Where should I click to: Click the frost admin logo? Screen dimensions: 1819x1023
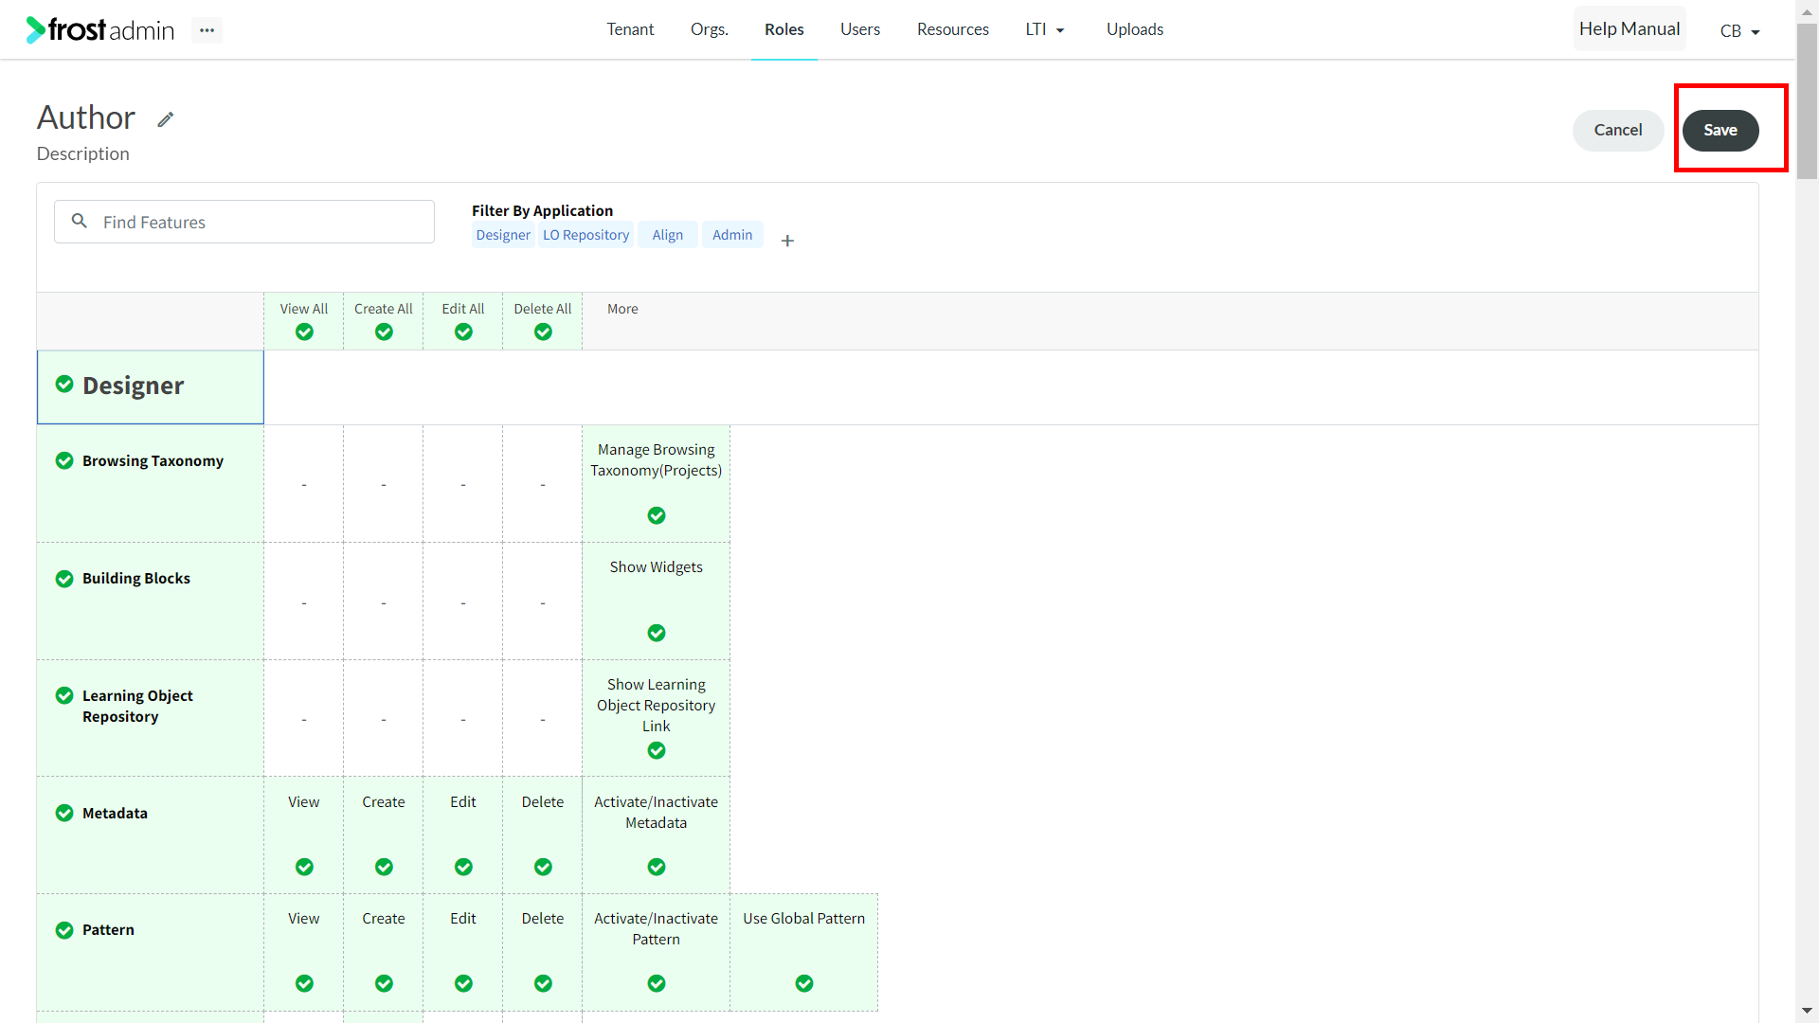[100, 30]
